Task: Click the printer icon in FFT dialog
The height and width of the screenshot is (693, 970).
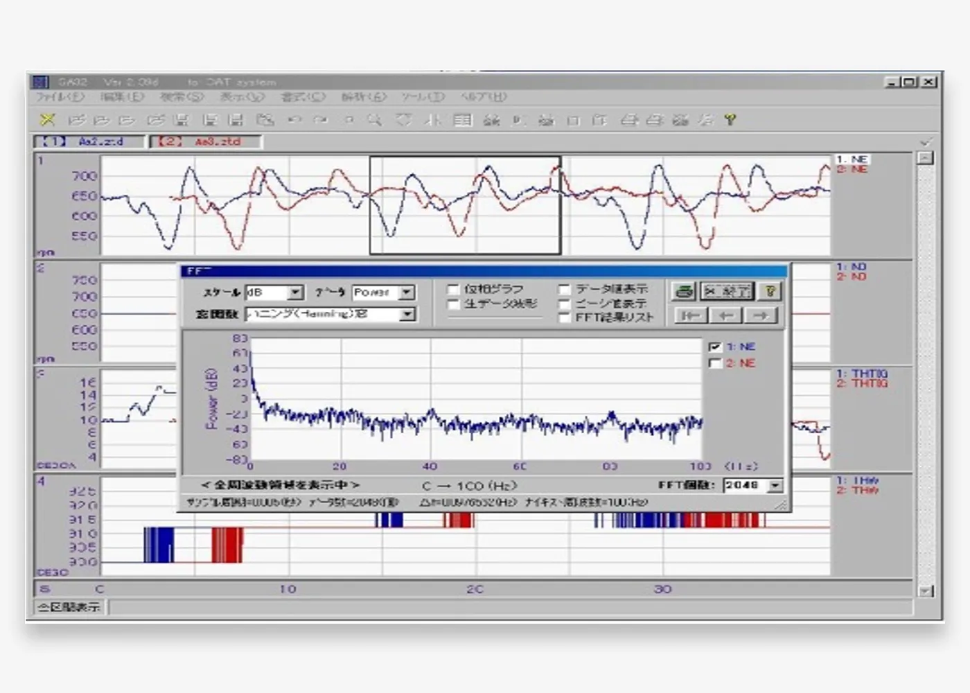Action: coord(684,292)
